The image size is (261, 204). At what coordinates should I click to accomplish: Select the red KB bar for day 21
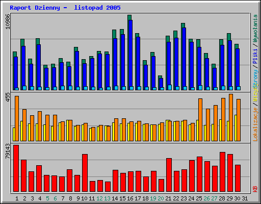coord(169,175)
